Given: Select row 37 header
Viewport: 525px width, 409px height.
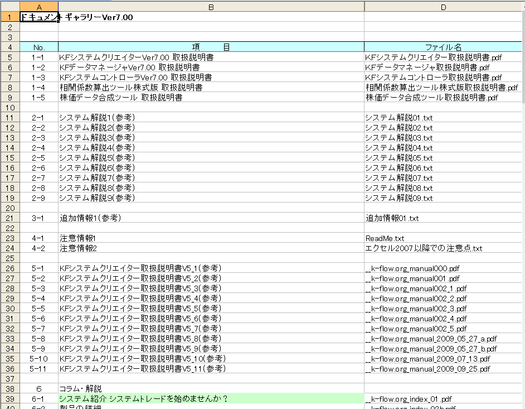Looking at the screenshot, I should pyautogui.click(x=9, y=379).
